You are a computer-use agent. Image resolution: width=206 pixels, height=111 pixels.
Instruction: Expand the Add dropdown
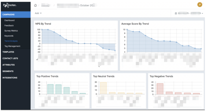38,13
